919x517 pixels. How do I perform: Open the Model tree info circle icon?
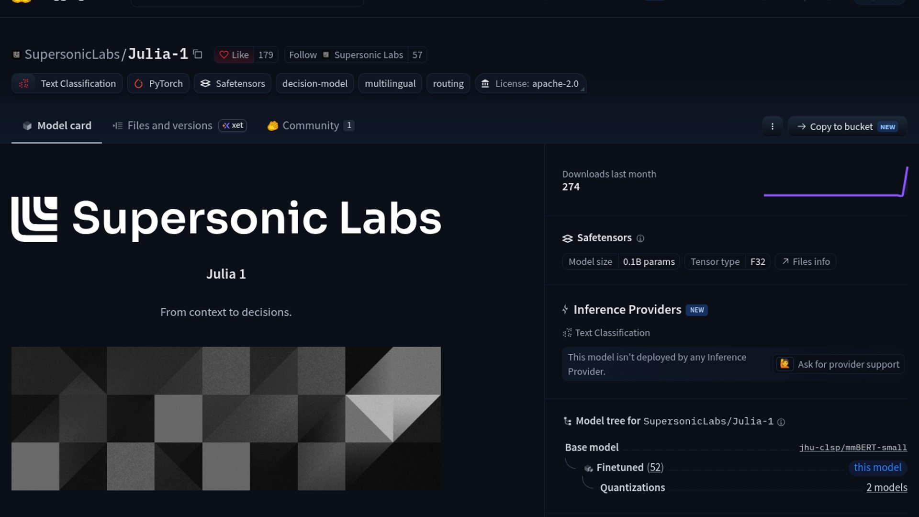[x=781, y=422]
